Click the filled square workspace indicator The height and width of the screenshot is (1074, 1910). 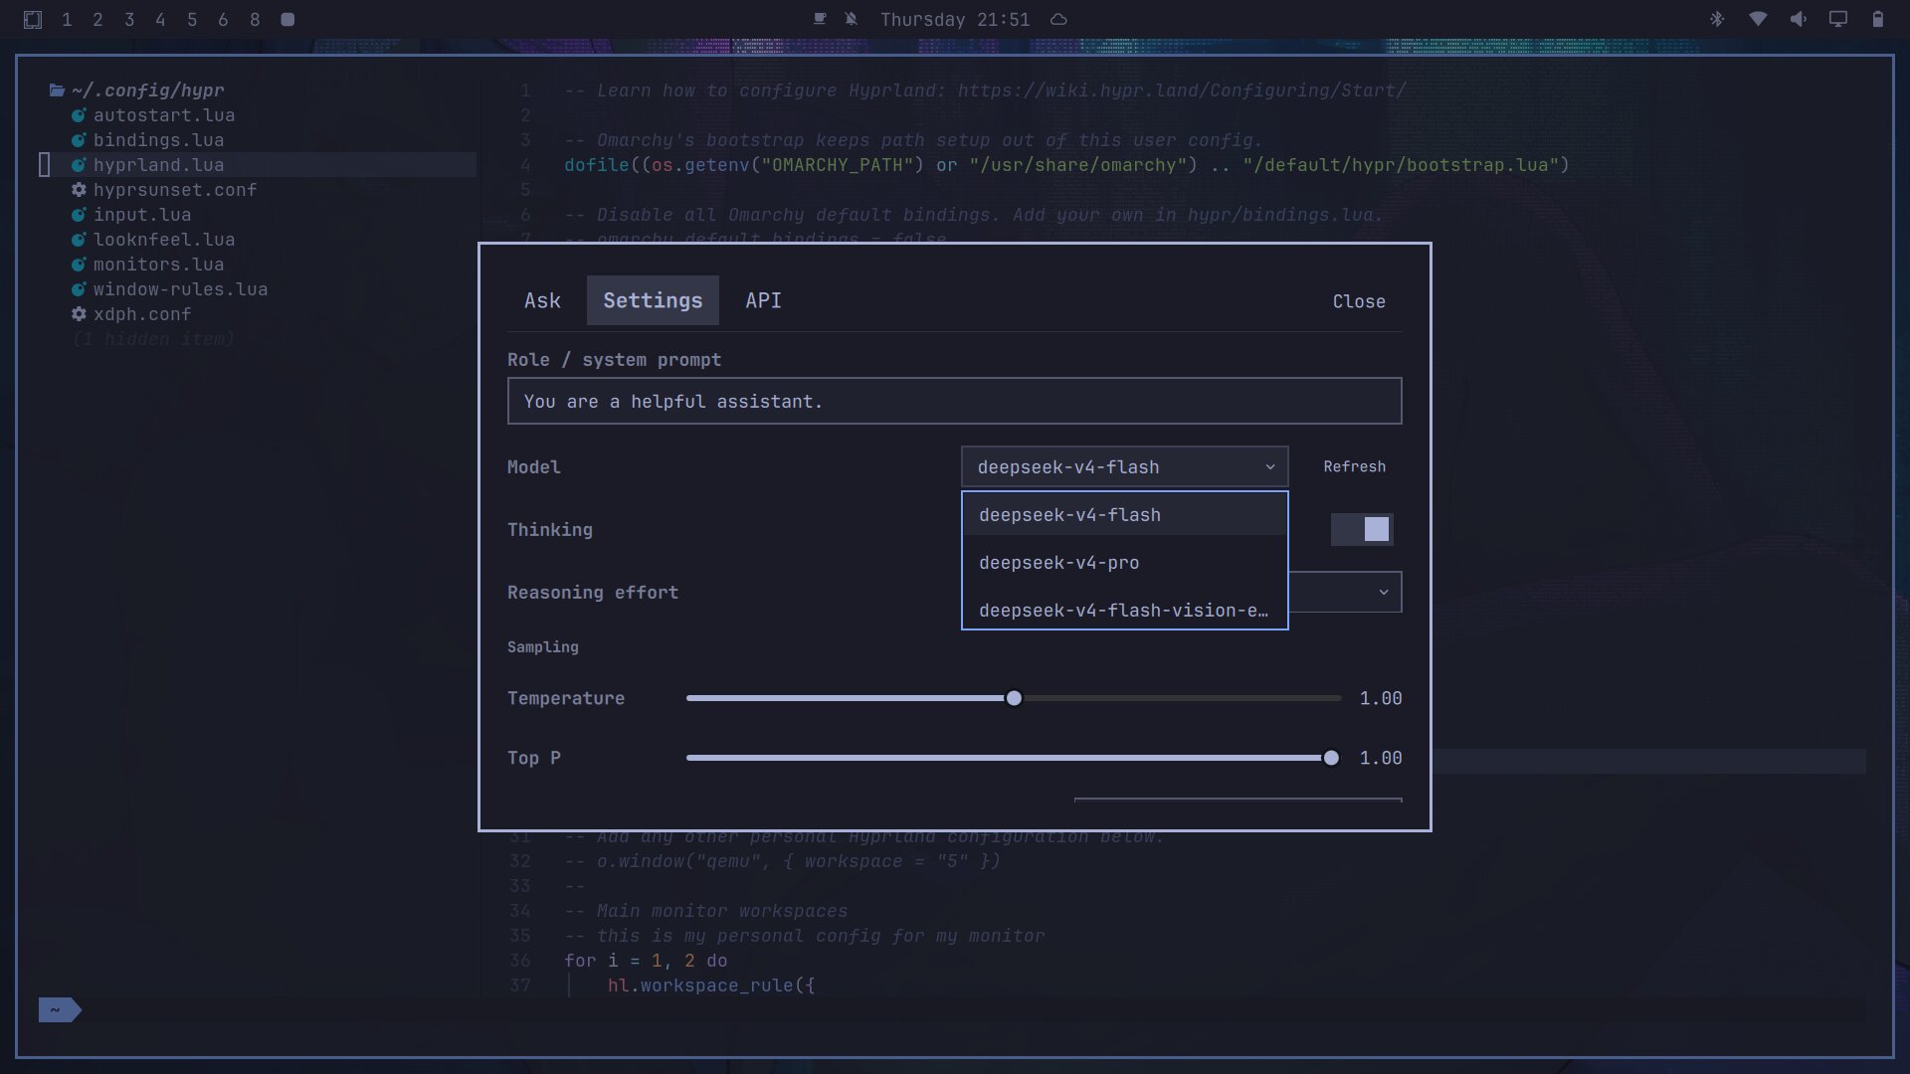(287, 19)
